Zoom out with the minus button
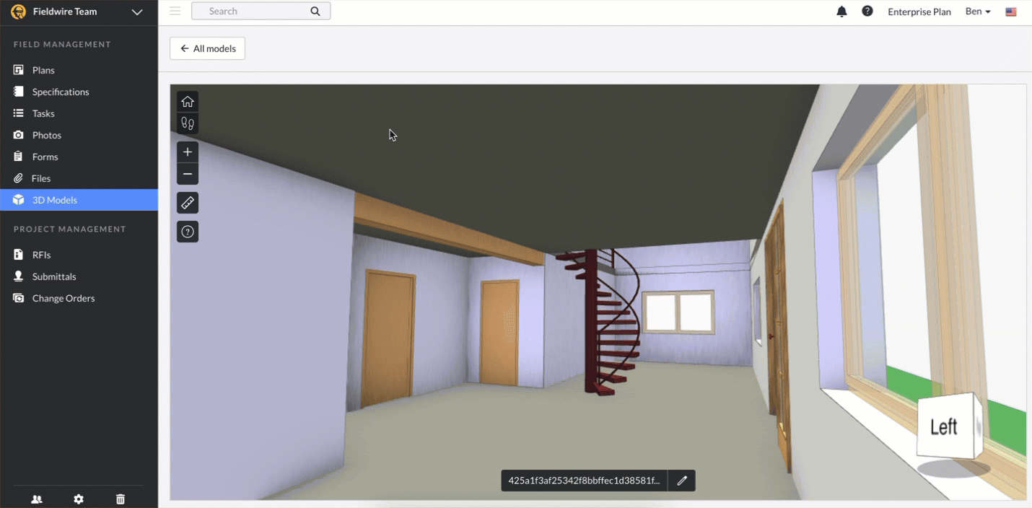Viewport: 1032px width, 508px height. pos(188,174)
